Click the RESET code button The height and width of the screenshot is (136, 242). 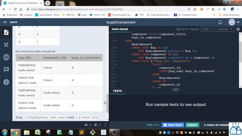point(183,29)
